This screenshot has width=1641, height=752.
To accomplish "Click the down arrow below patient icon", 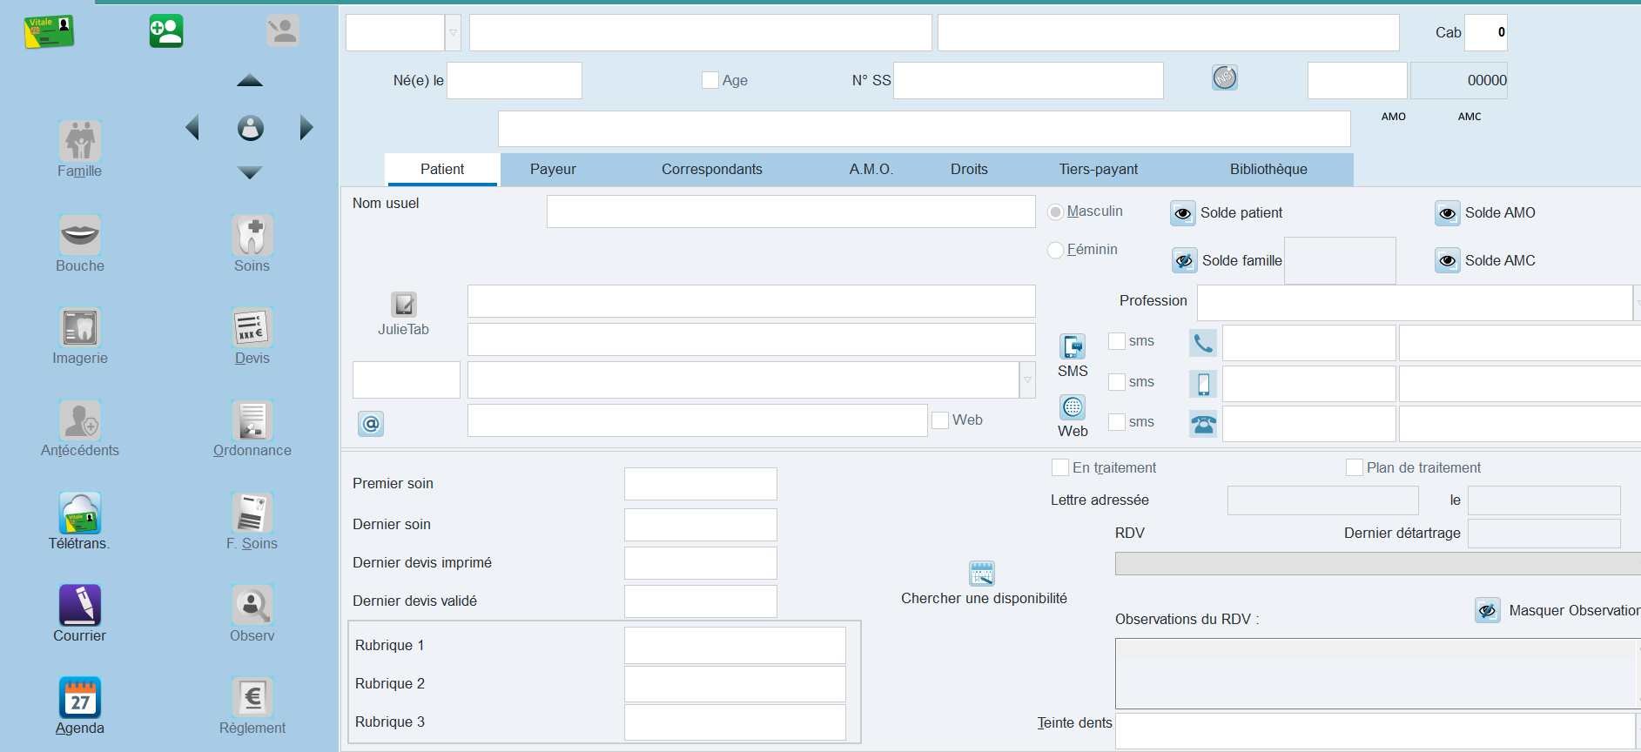I will [250, 173].
